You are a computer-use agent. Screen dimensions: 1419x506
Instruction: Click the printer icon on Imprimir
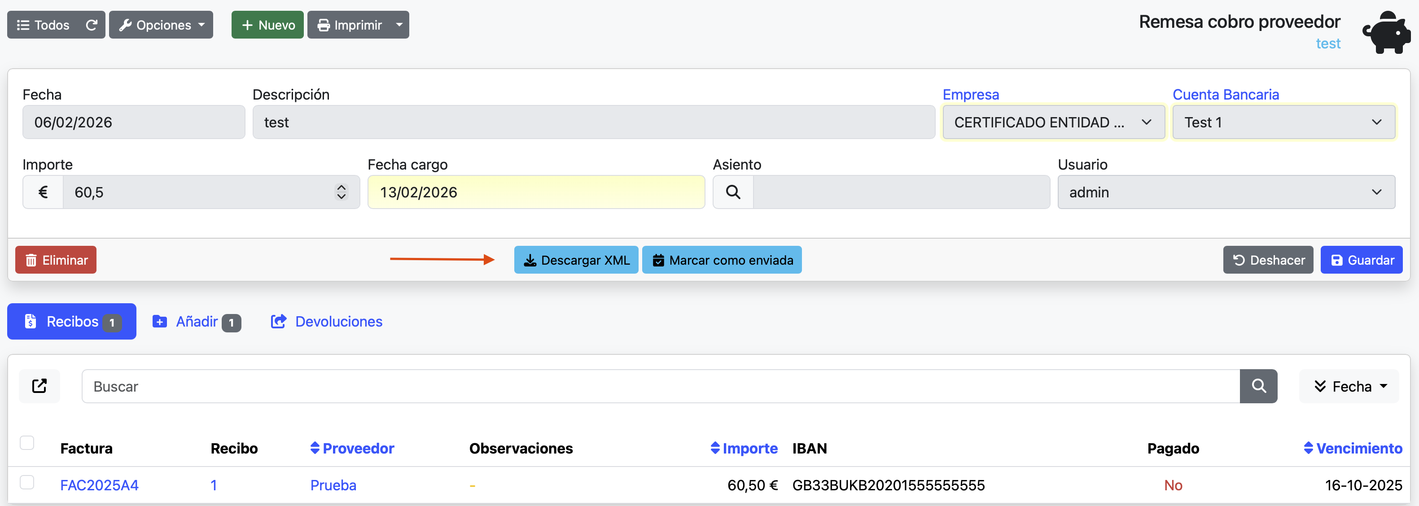pos(324,25)
